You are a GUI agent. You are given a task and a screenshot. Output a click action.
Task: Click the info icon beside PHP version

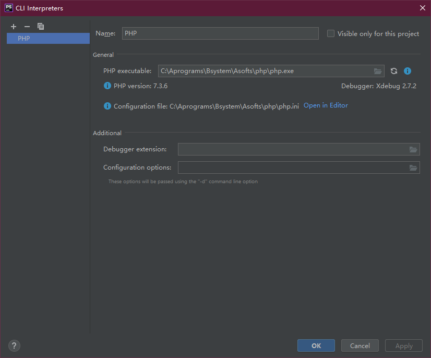click(x=107, y=86)
